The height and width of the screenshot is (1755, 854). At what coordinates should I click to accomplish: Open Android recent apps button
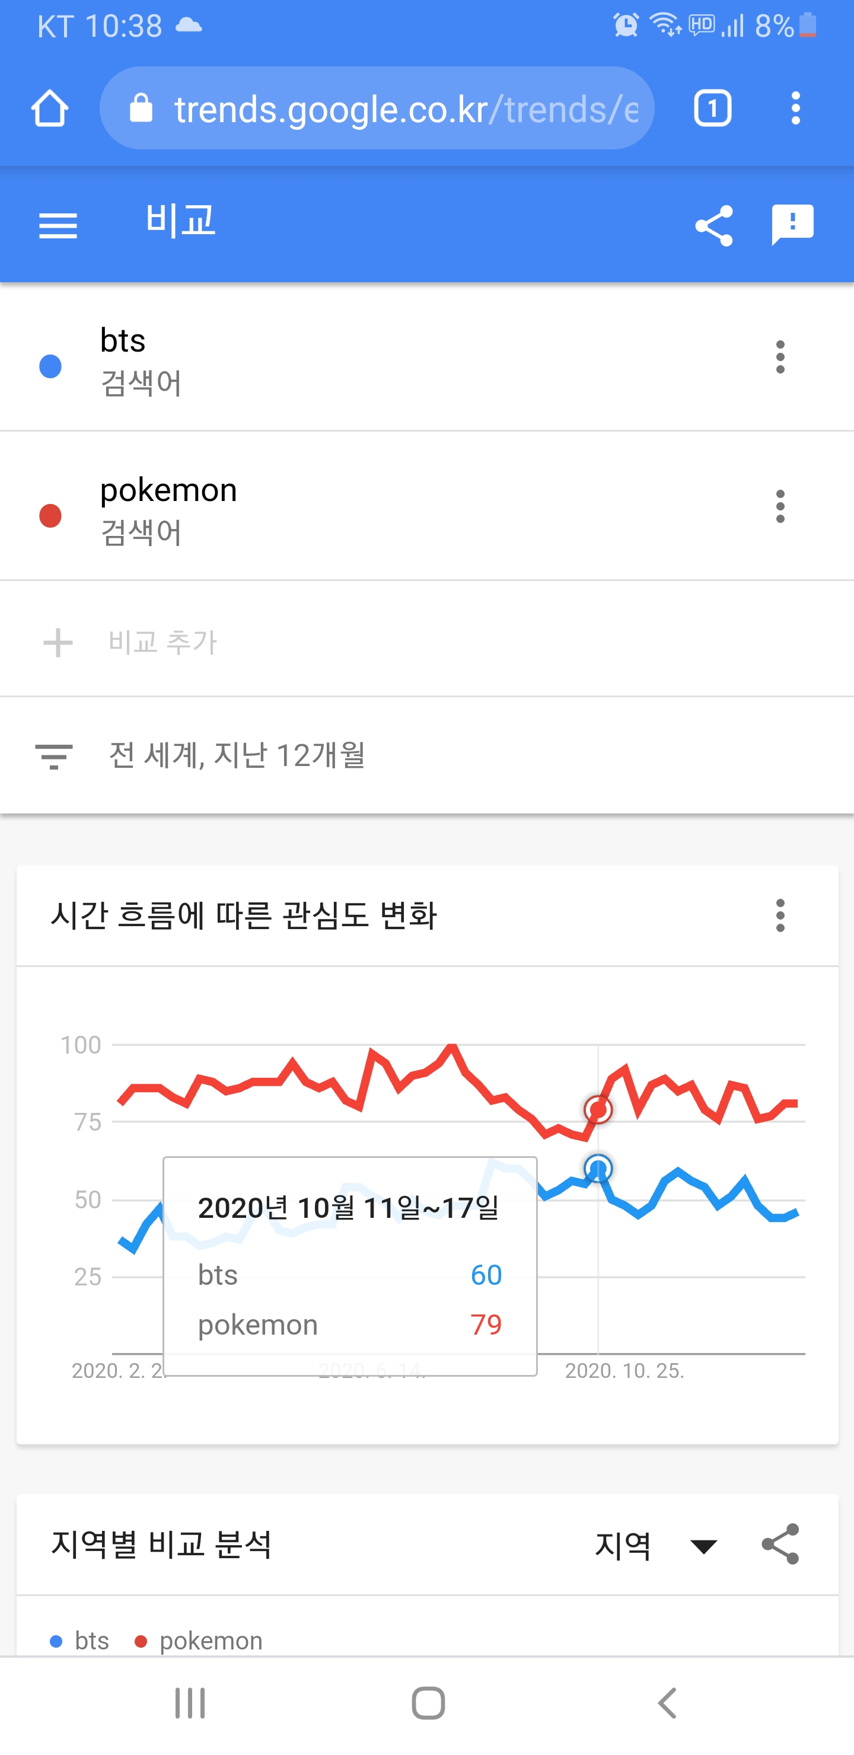pos(190,1703)
